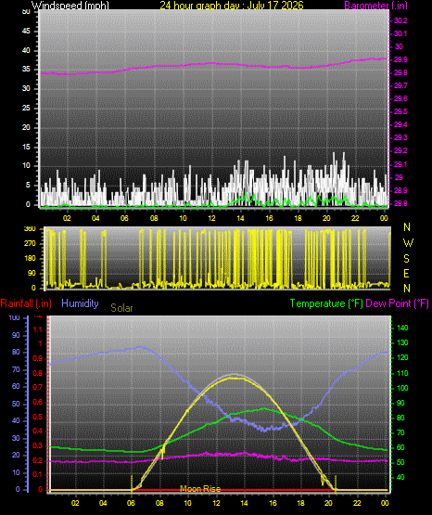Select the Solar legend label
Image resolution: width=432 pixels, height=515 pixels.
pos(121,308)
